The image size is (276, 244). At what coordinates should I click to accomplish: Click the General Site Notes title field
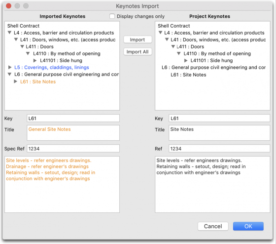(73, 133)
